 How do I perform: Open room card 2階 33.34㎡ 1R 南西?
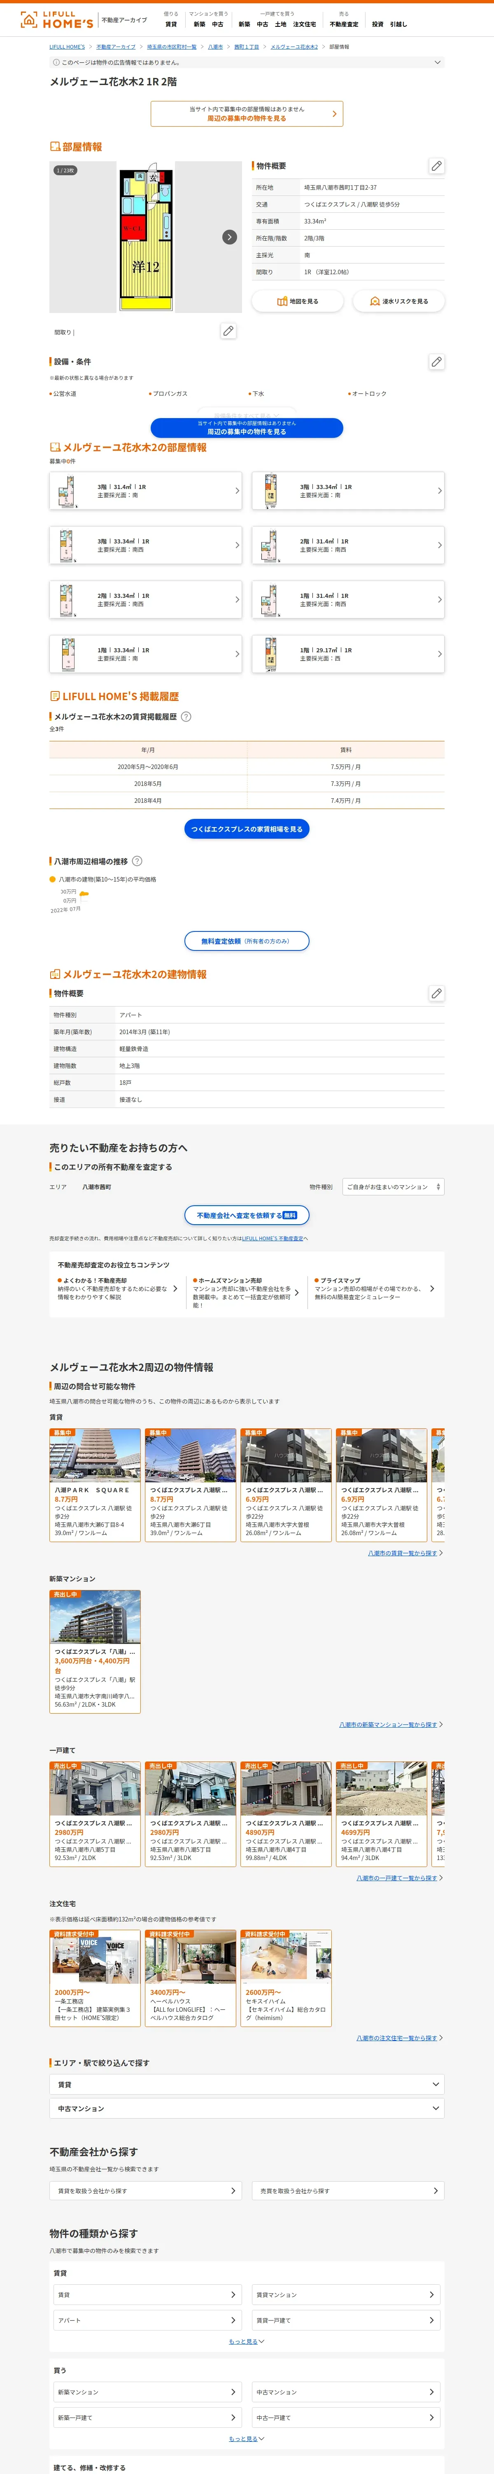pyautogui.click(x=146, y=599)
